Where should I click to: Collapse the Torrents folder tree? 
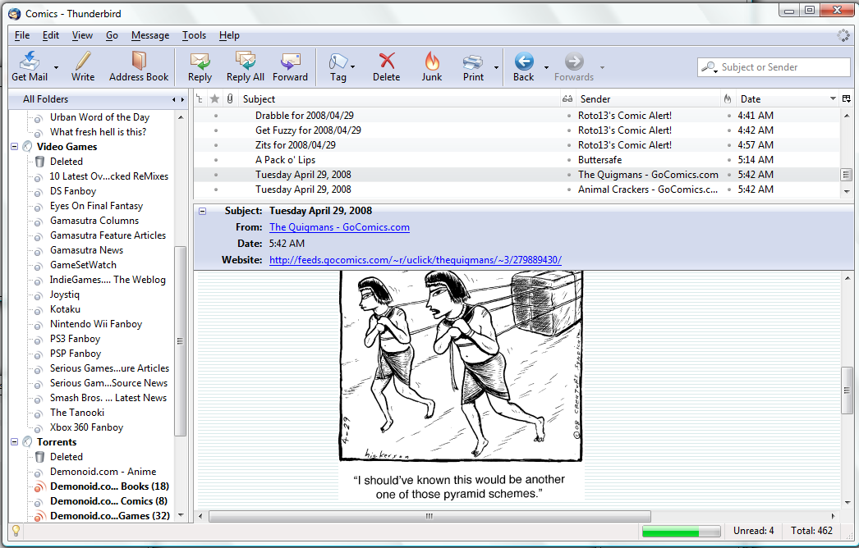pos(15,442)
